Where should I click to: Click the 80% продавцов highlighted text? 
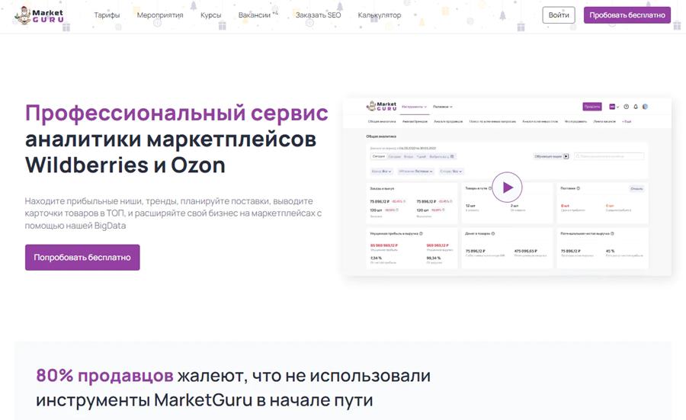click(104, 375)
